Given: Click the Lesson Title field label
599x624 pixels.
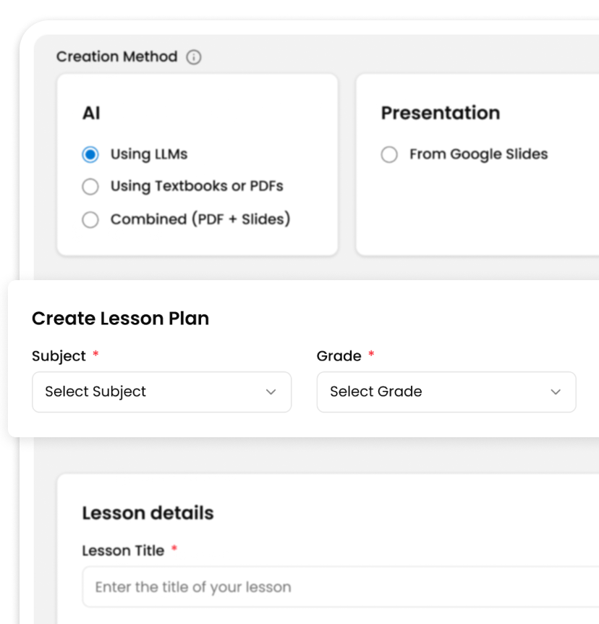Looking at the screenshot, I should tap(123, 551).
